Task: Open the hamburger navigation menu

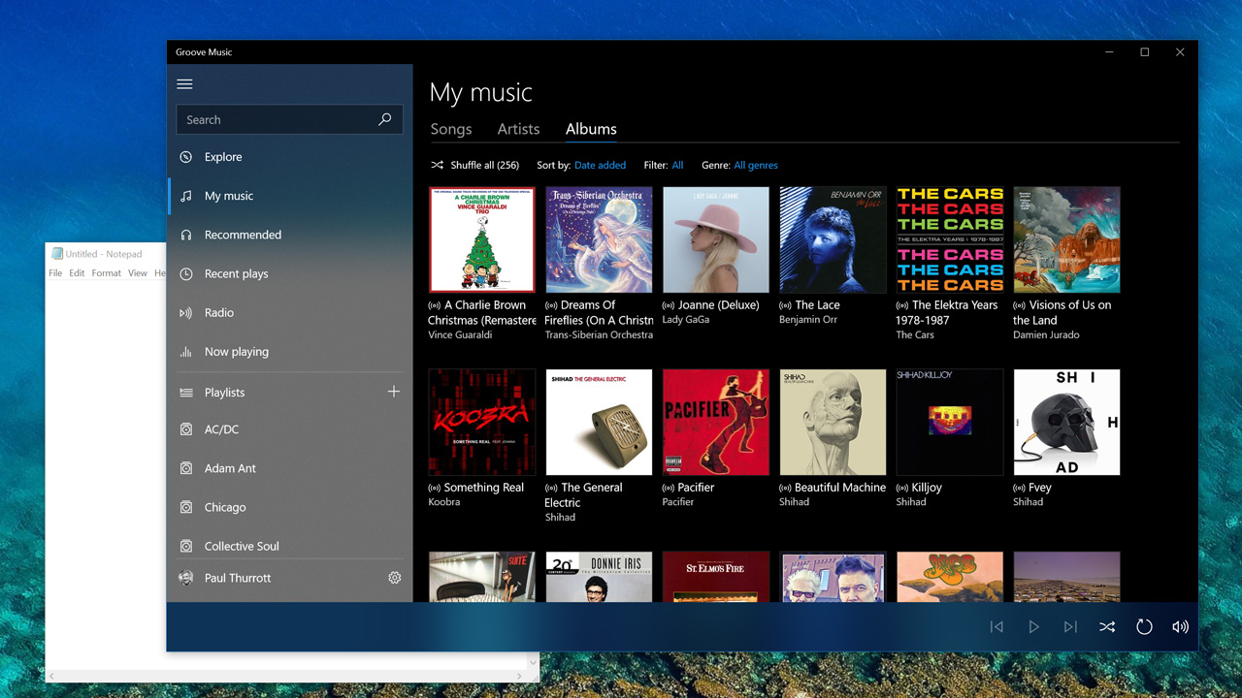Action: point(184,83)
